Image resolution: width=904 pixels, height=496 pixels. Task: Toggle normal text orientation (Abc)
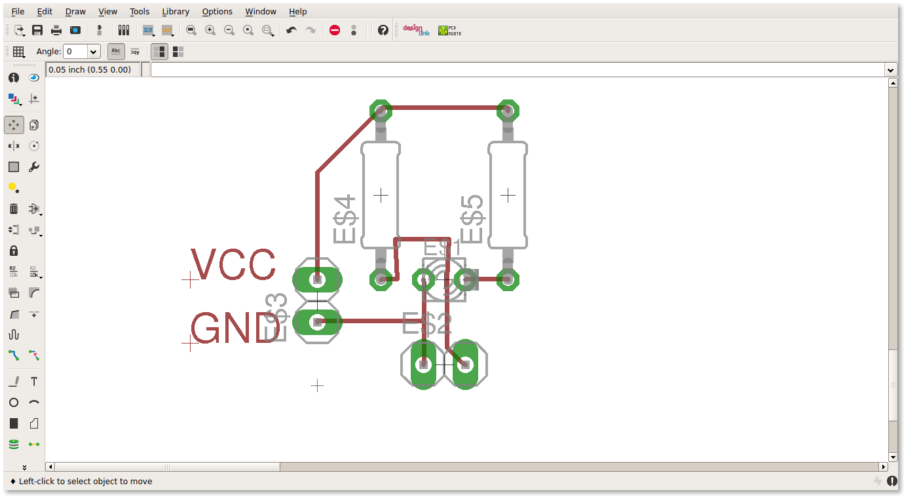[116, 52]
